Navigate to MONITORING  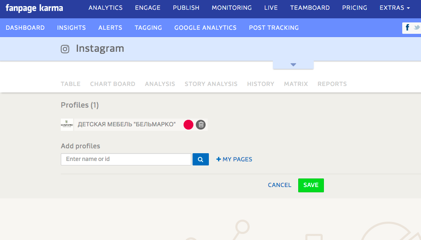(x=232, y=8)
